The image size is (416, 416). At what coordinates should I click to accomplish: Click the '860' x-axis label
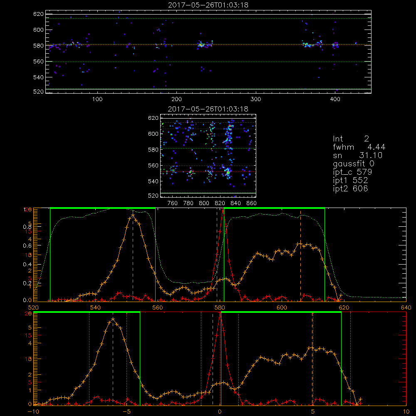coord(252,203)
